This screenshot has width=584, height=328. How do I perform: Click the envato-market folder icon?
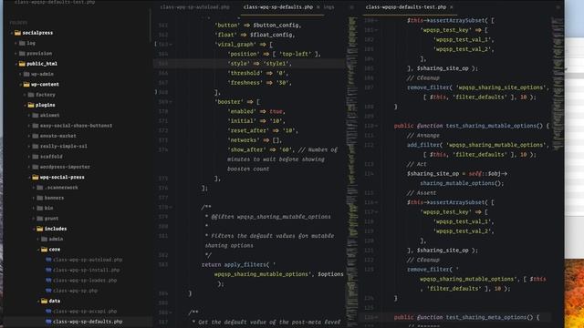pos(36,136)
